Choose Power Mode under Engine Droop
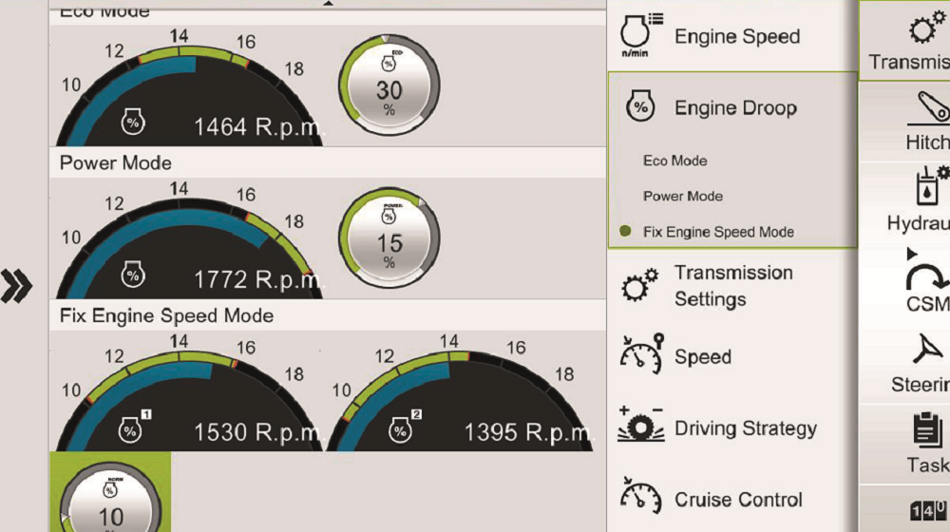This screenshot has height=532, width=950. click(x=682, y=197)
